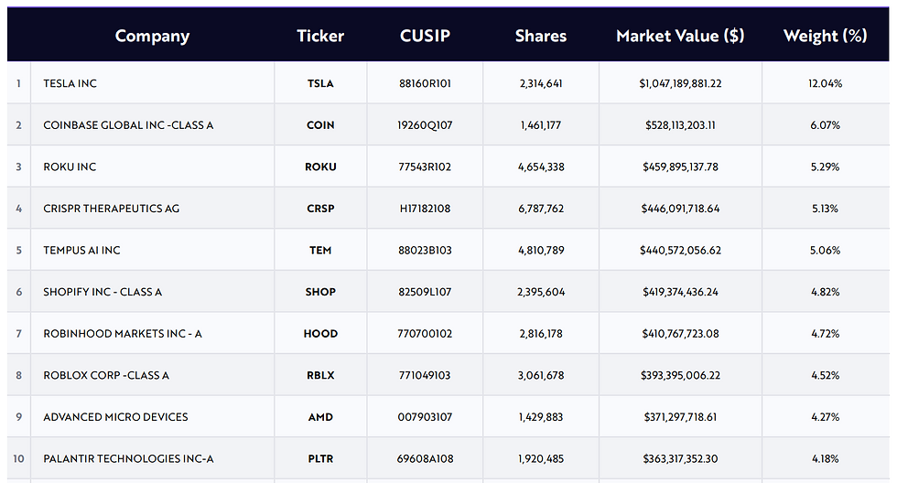Select shares value 6,787,762

(541, 209)
